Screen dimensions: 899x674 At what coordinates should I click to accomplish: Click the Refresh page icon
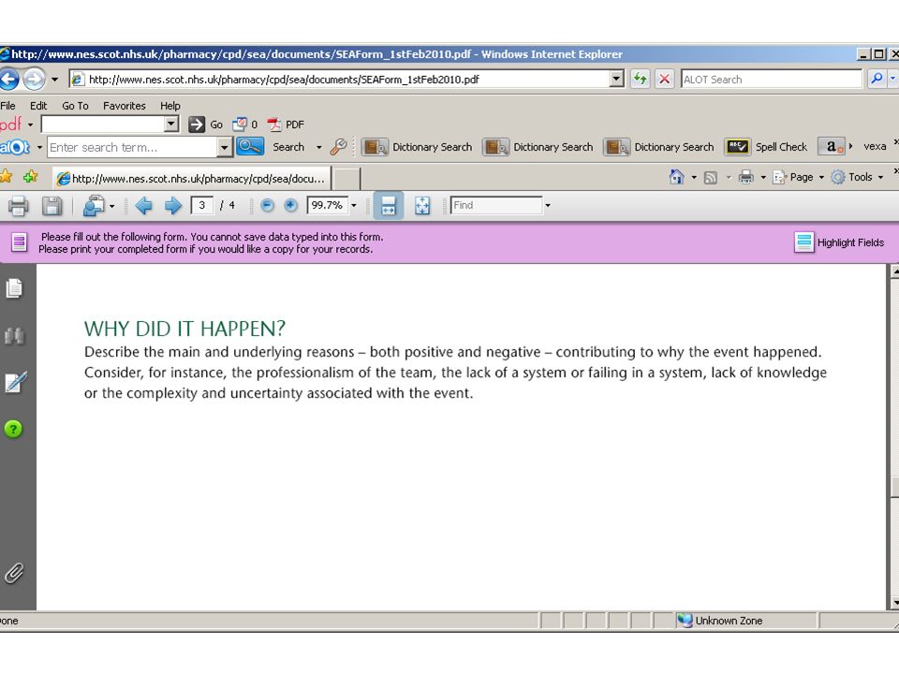640,79
